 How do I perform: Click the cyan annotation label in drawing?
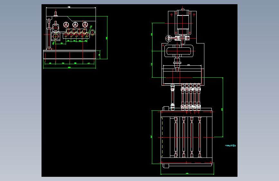tap(230, 146)
